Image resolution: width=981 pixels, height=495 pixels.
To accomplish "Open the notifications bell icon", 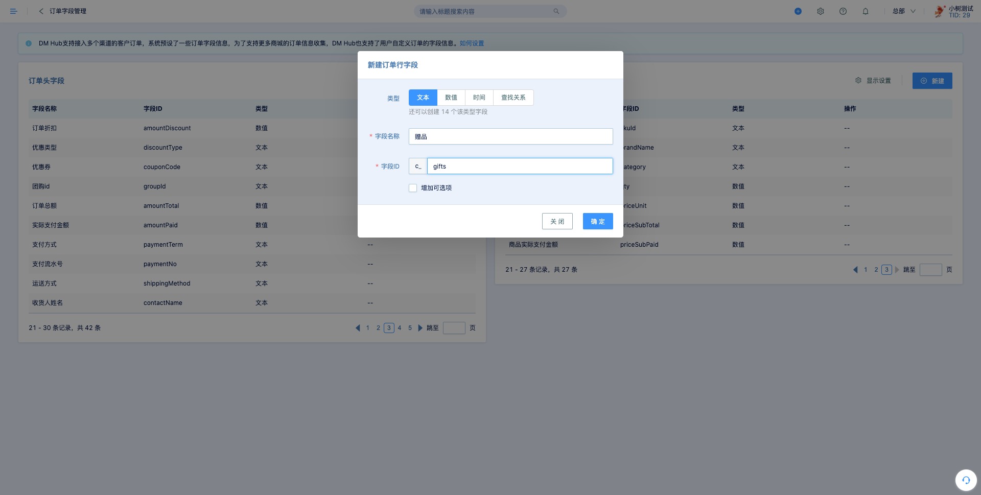I will (x=866, y=11).
